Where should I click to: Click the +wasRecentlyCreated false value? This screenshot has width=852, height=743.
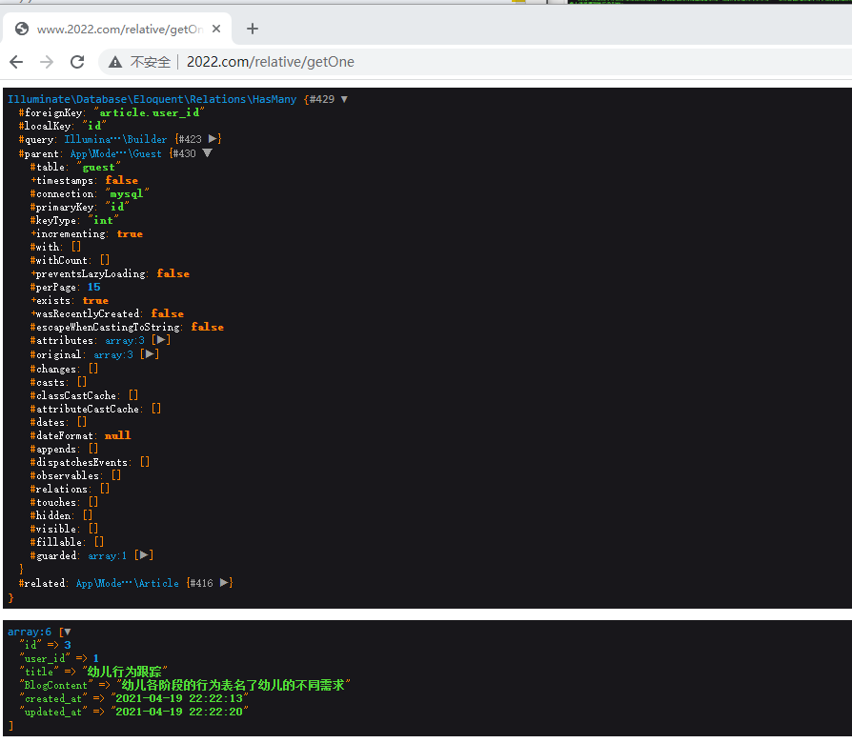click(x=168, y=314)
